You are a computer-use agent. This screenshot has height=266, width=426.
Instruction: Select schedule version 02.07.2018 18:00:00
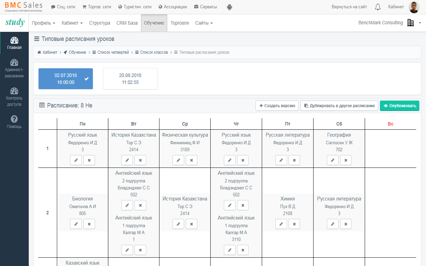(x=66, y=79)
